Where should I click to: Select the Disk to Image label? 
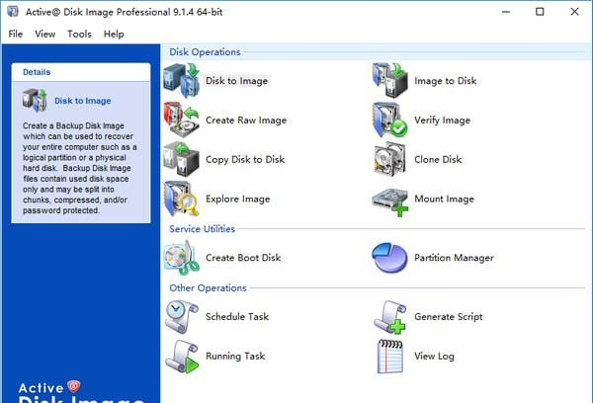point(237,81)
